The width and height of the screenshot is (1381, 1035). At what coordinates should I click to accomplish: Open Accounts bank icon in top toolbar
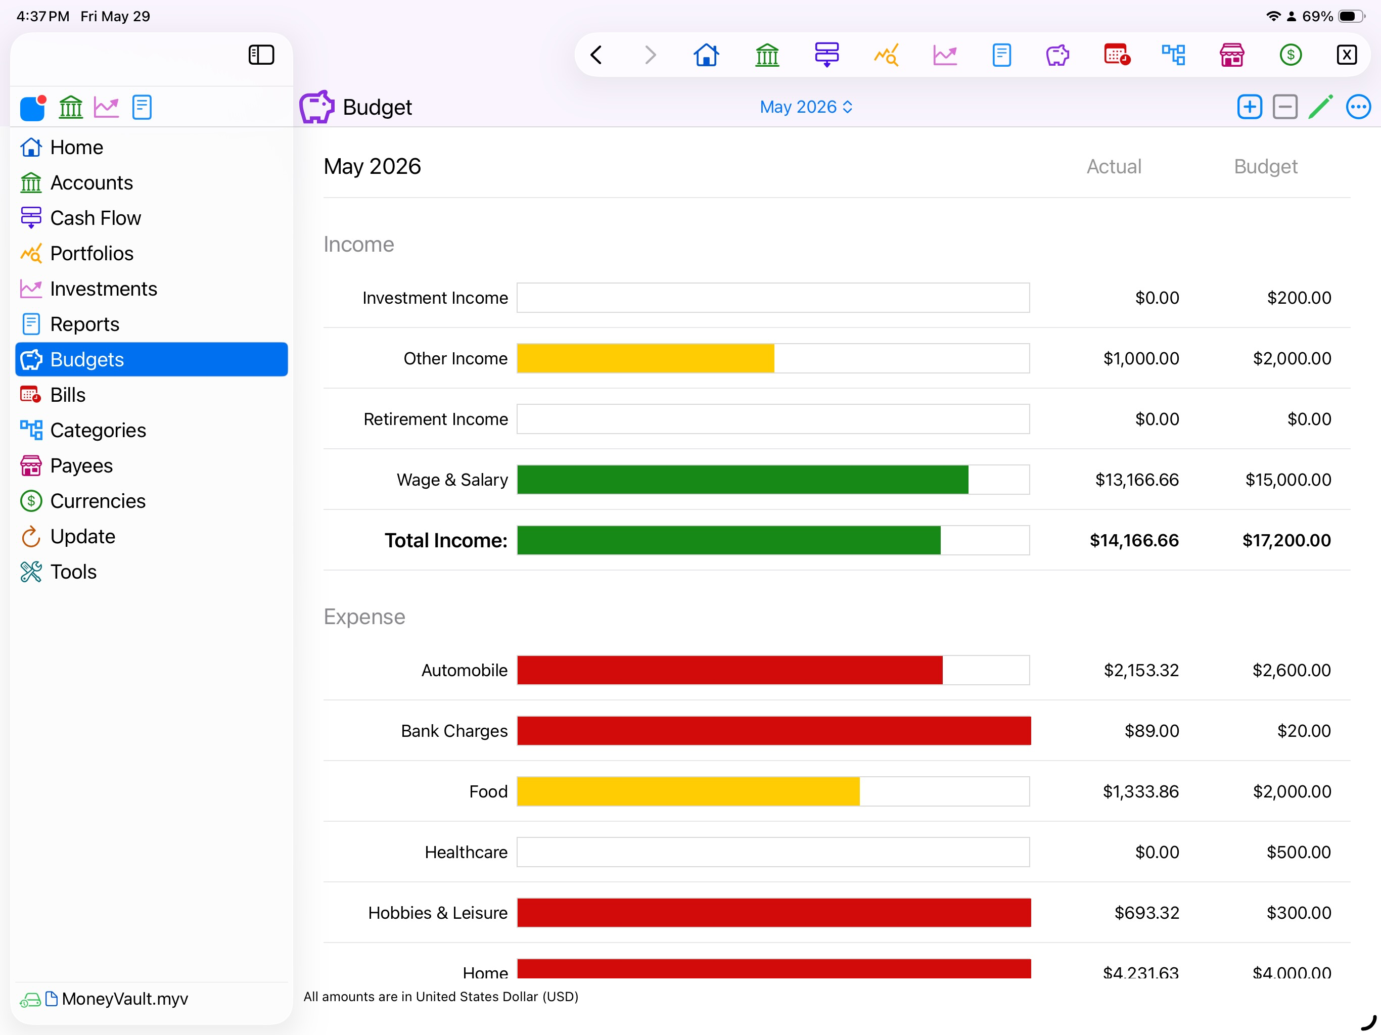pyautogui.click(x=767, y=55)
